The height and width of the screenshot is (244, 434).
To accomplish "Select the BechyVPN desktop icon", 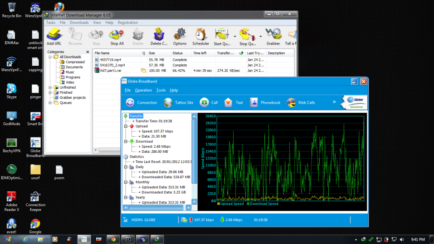I will pyautogui.click(x=11, y=146).
